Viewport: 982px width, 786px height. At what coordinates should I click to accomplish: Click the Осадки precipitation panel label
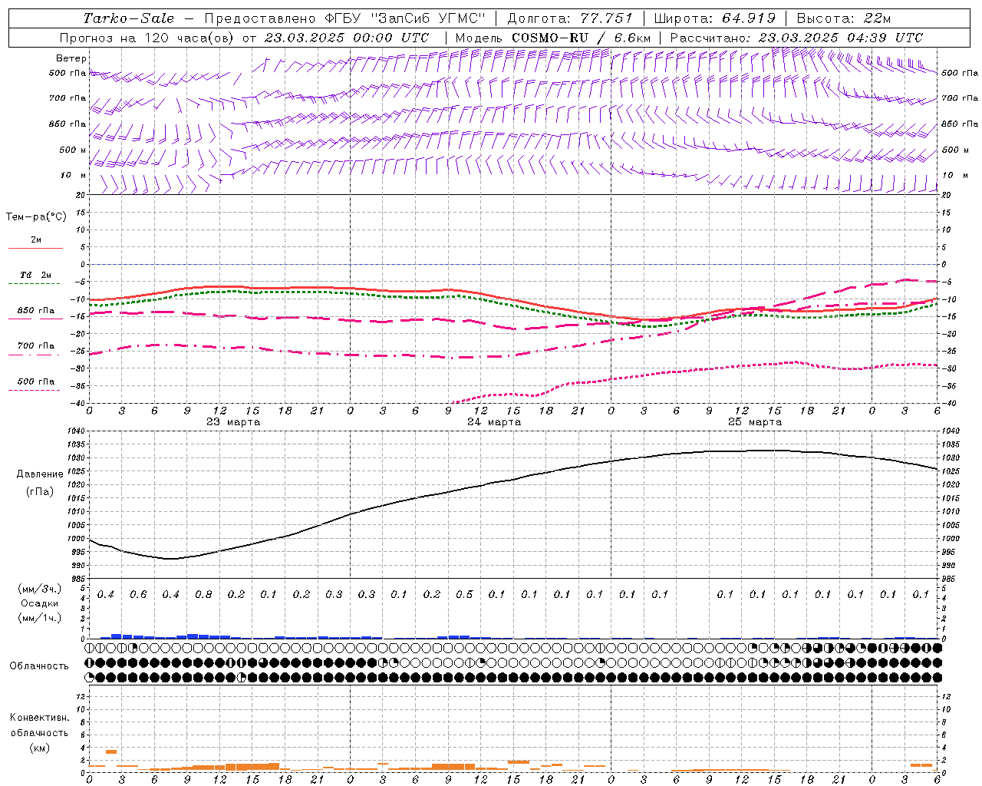pos(40,603)
